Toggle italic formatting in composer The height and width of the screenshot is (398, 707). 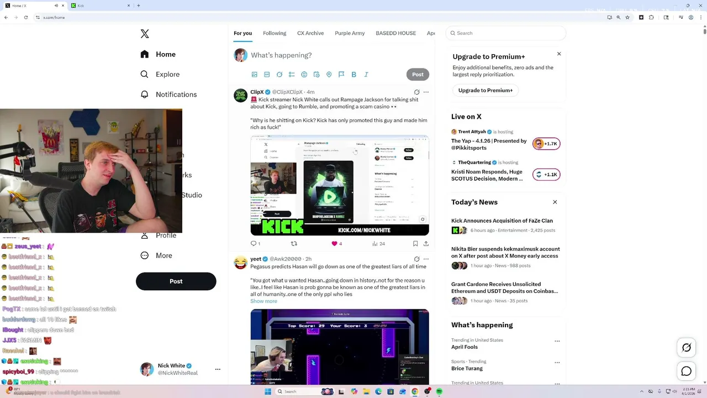pyautogui.click(x=366, y=75)
